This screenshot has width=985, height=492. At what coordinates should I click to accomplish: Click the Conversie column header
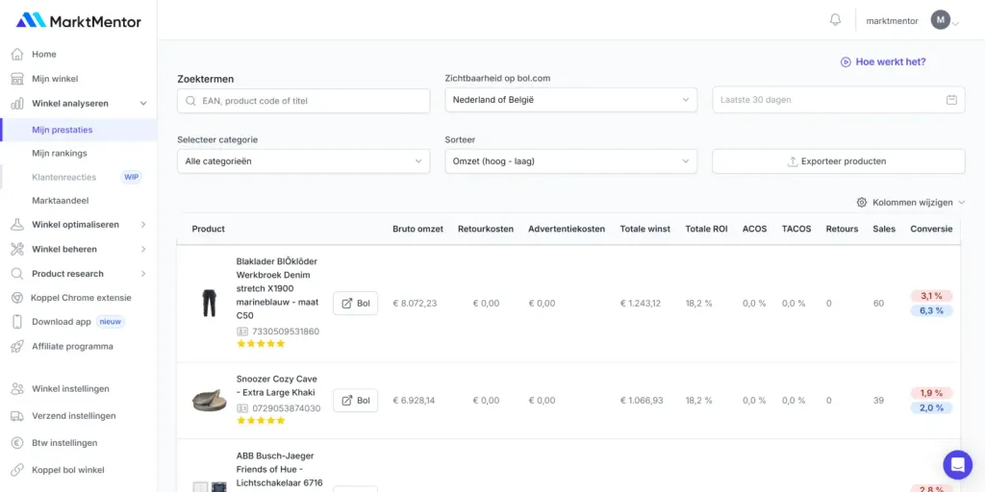pyautogui.click(x=931, y=229)
